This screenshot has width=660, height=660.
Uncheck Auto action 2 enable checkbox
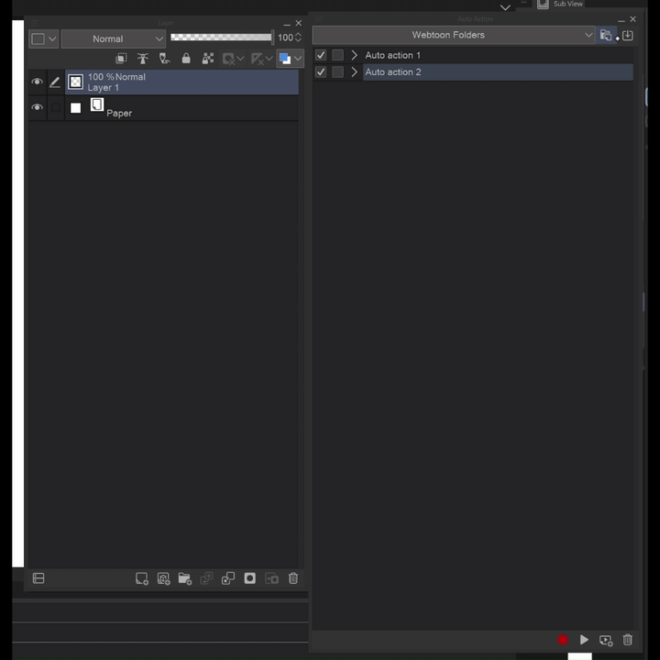321,72
